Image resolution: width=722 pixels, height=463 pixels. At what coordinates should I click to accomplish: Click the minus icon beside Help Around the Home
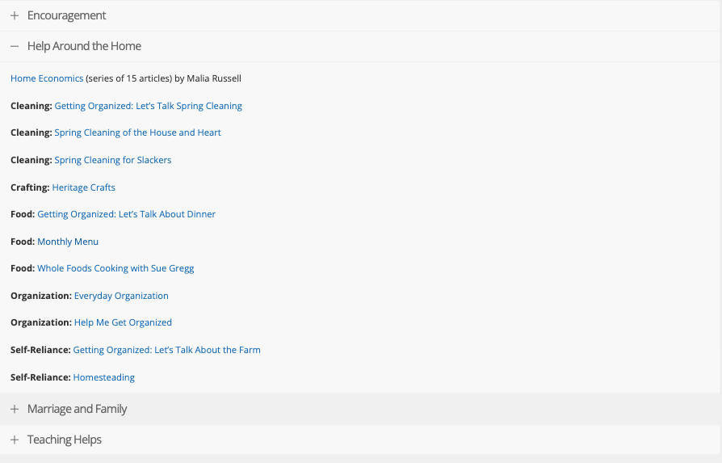click(x=15, y=47)
